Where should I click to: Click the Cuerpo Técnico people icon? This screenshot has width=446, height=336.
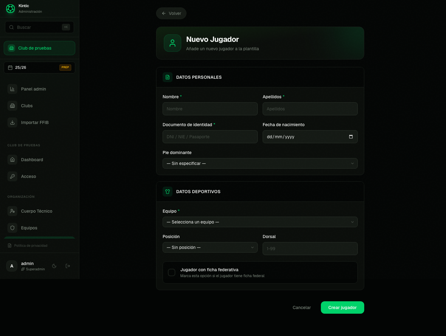(12, 211)
